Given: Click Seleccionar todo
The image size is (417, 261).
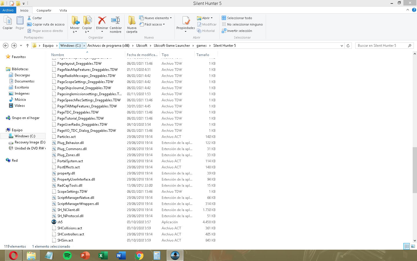Looking at the screenshot, I should click(237, 18).
